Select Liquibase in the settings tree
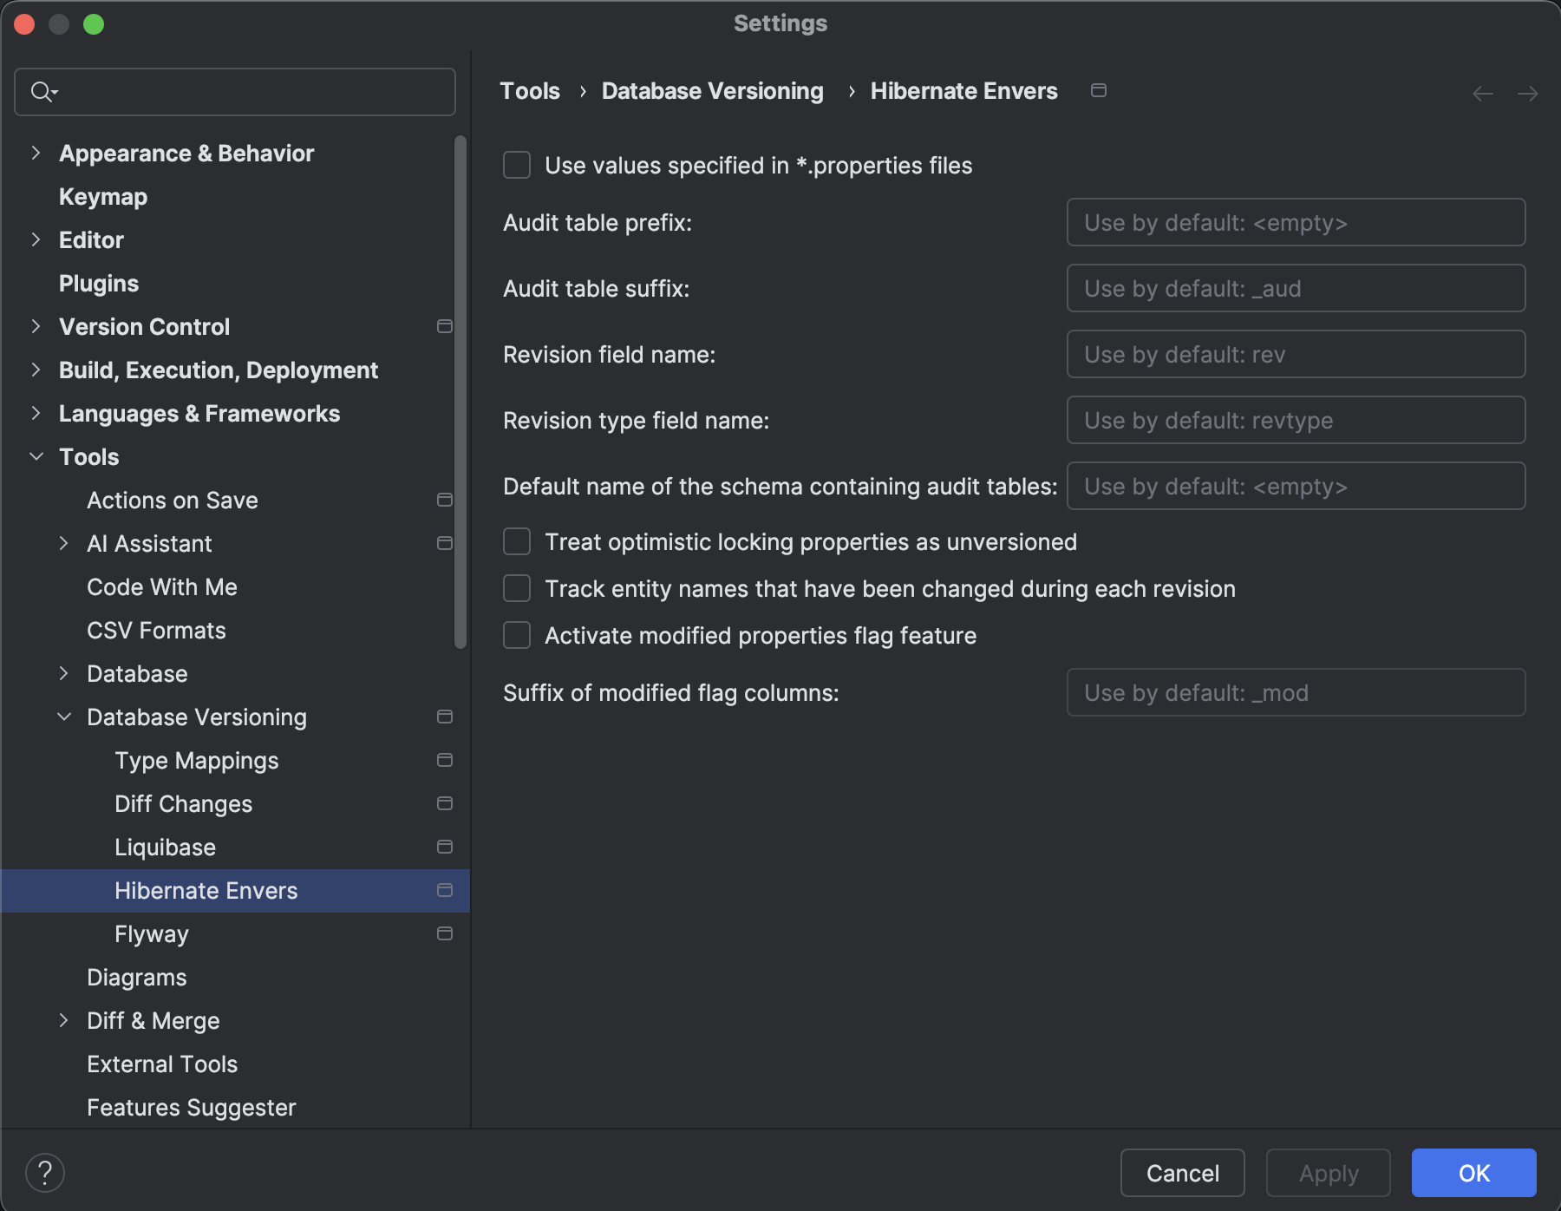 tap(165, 847)
